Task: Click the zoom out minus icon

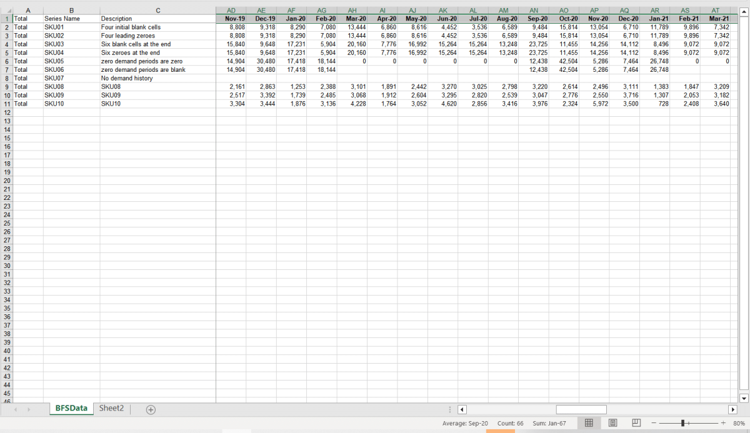Action: coord(654,423)
